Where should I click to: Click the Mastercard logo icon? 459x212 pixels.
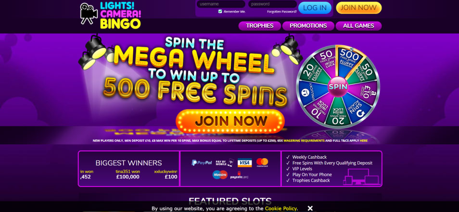[x=262, y=162]
